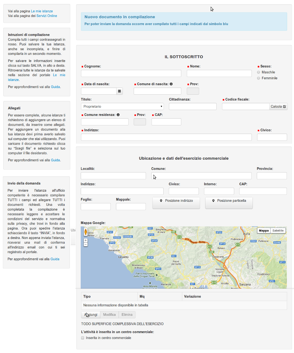Click the Posizione particella button
This screenshot has width=294, height=353.
pos(229,203)
